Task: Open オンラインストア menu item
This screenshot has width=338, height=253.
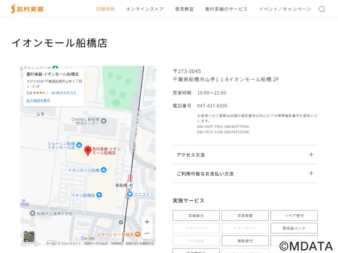Action: point(145,9)
